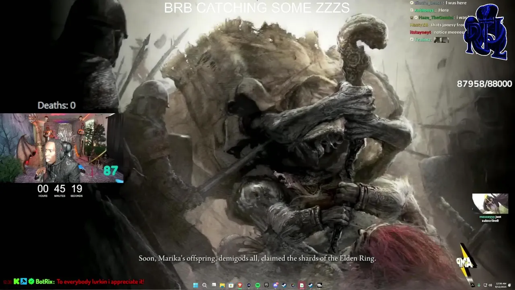The height and width of the screenshot is (290, 515).
Task: Click the webcam overlay of the streamer
Action: pos(61,148)
